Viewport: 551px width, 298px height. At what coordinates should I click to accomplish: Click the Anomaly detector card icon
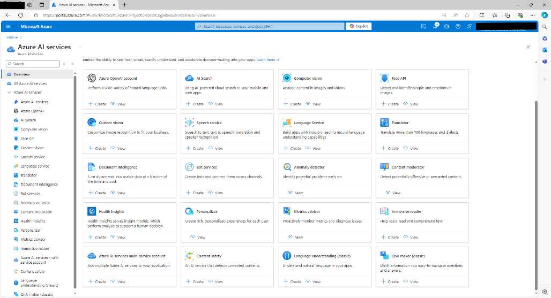pyautogui.click(x=287, y=167)
